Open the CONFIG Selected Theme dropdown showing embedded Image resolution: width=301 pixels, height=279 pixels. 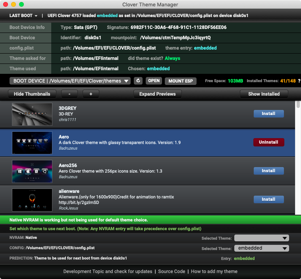point(262,248)
